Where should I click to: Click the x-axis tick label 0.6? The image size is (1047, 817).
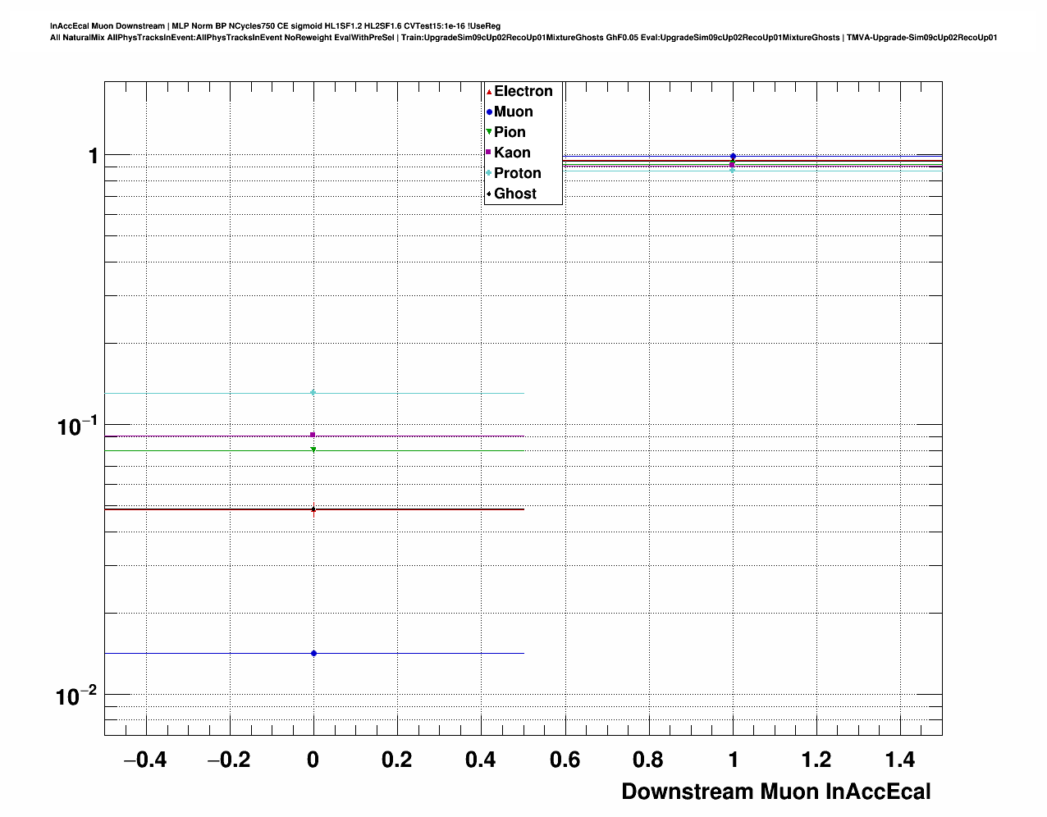pyautogui.click(x=565, y=760)
